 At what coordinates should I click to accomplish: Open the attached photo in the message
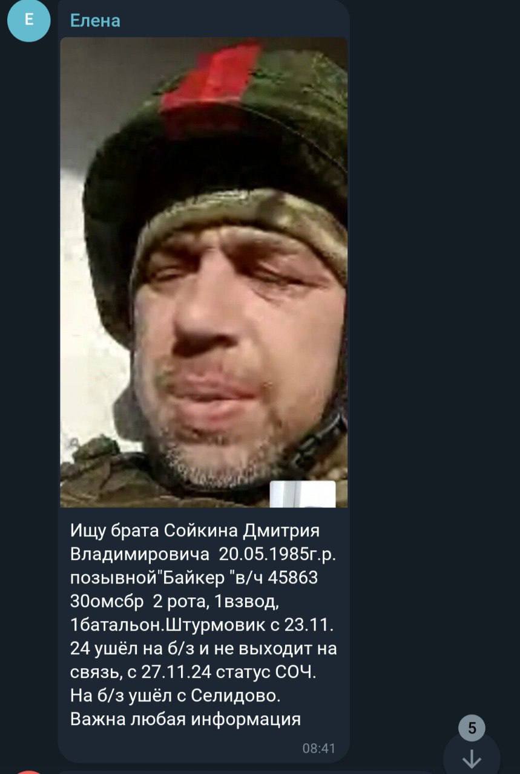pyautogui.click(x=204, y=272)
